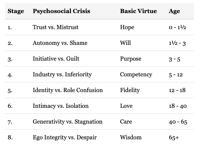The width and height of the screenshot is (204, 146).
Task: Select the 18 - 40 age cell
Action: tap(178, 106)
